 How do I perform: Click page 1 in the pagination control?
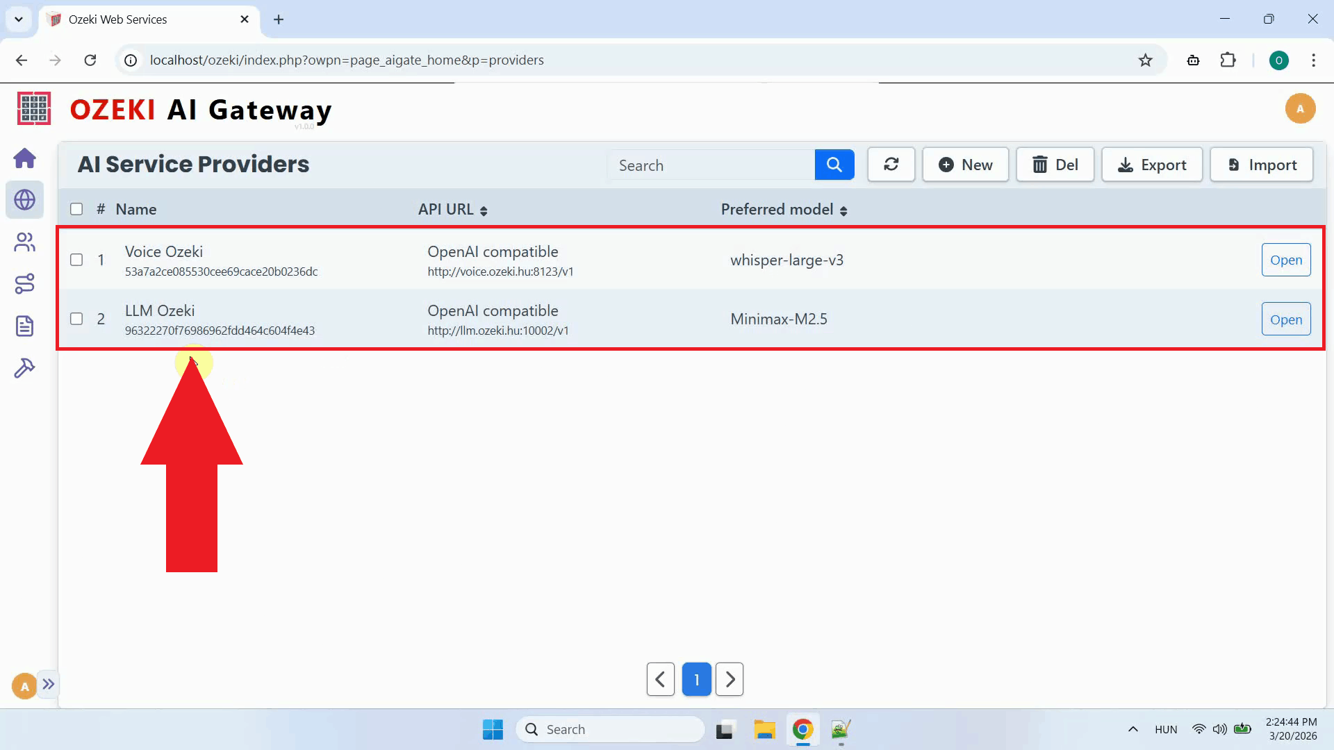pyautogui.click(x=696, y=679)
